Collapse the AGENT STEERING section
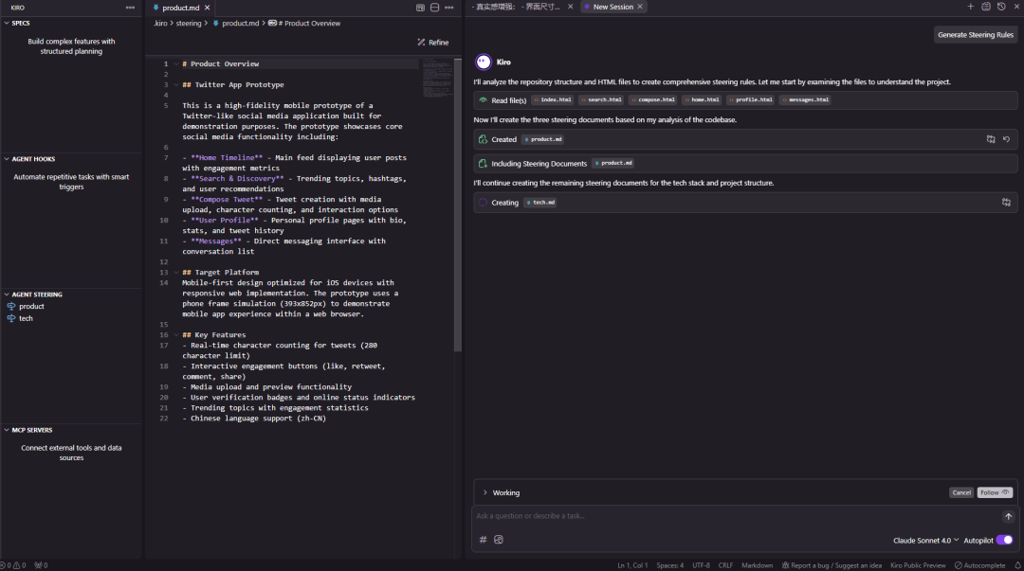 coord(7,294)
